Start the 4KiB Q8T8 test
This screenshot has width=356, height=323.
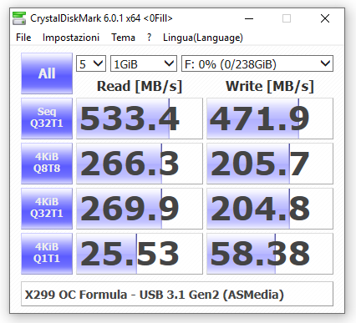point(47,164)
